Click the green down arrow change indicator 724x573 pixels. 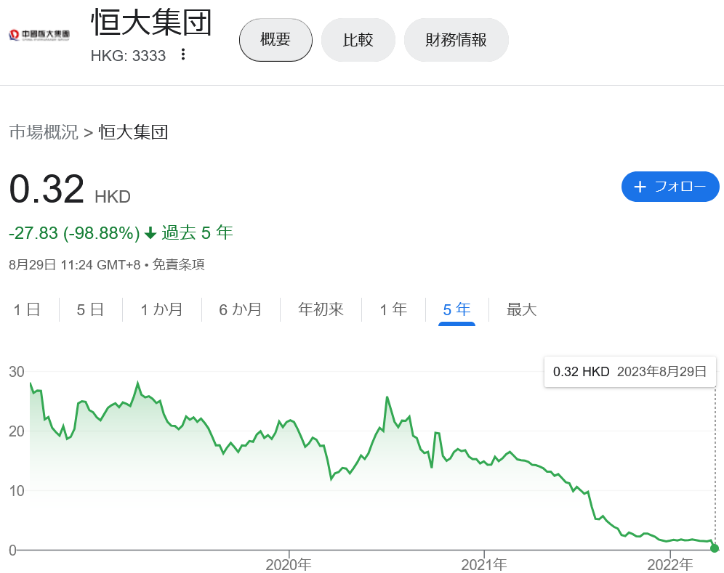150,233
